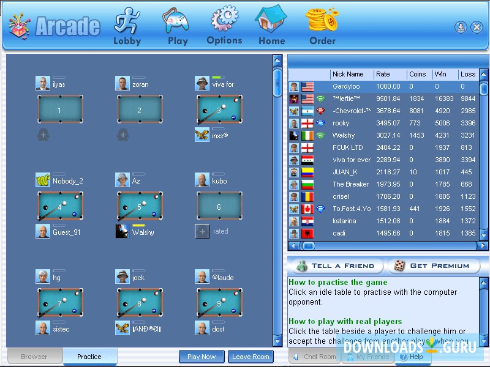Image resolution: width=490 pixels, height=367 pixels.
Task: Select the katarina player row
Action: click(383, 221)
